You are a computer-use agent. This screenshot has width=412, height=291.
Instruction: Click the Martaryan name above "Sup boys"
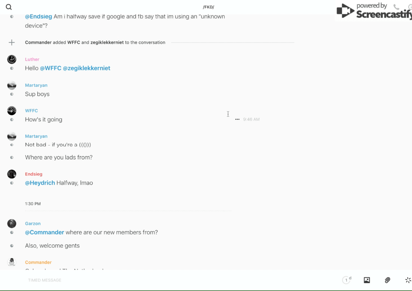[x=36, y=85]
